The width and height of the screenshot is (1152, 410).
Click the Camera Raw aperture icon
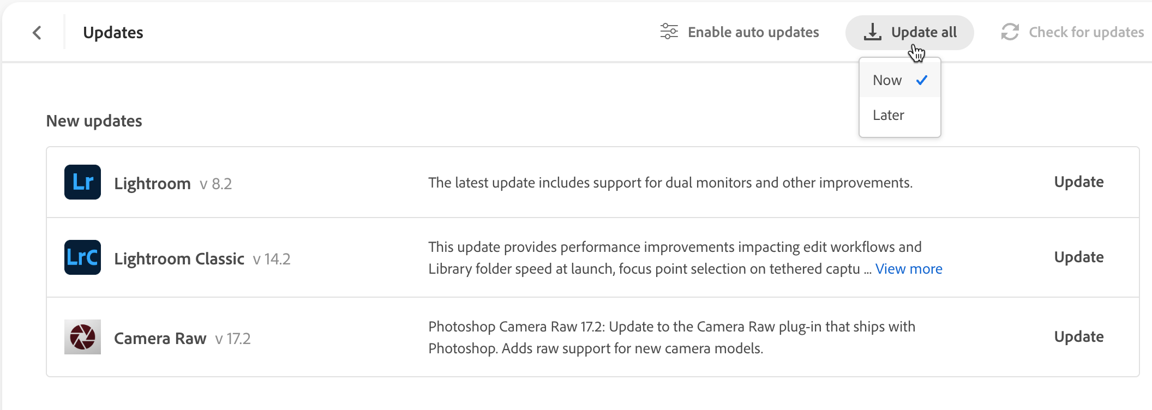(82, 337)
